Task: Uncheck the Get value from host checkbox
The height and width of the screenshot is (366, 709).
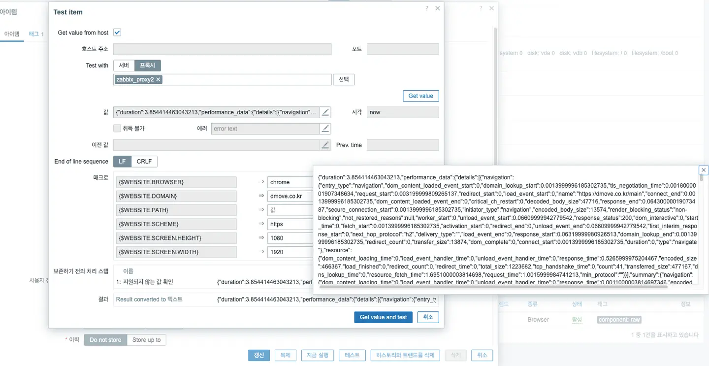Action: click(x=117, y=32)
